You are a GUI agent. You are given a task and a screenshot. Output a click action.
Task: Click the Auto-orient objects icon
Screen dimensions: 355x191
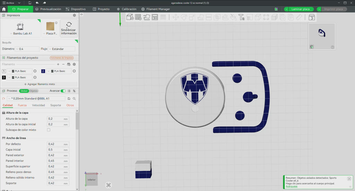147,17
